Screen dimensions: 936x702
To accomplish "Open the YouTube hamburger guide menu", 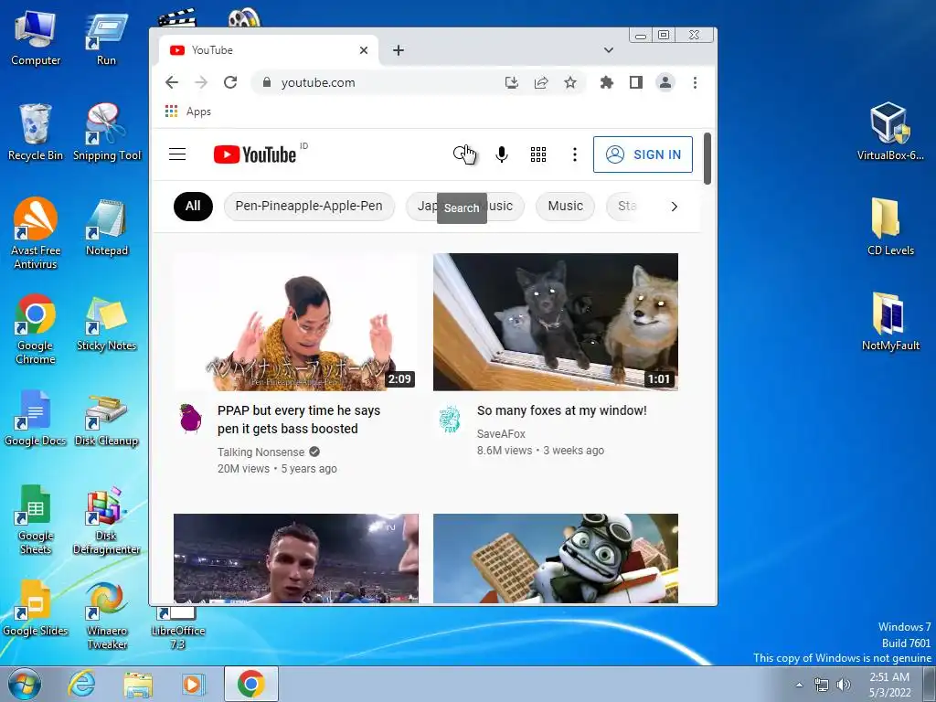I will click(177, 154).
